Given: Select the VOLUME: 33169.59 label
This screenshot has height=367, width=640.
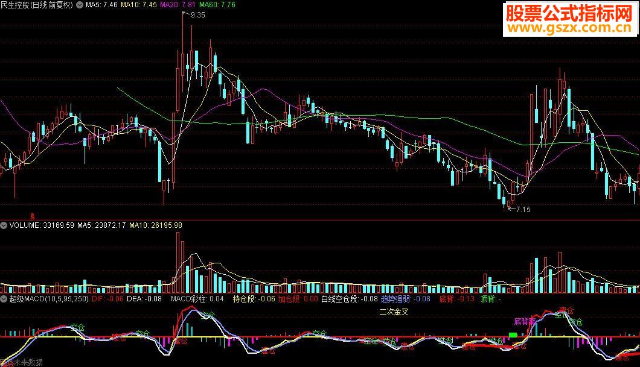Looking at the screenshot, I should 42,225.
